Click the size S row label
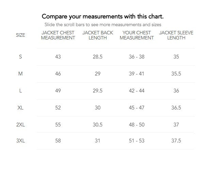The image size is (211, 173). 20,57
